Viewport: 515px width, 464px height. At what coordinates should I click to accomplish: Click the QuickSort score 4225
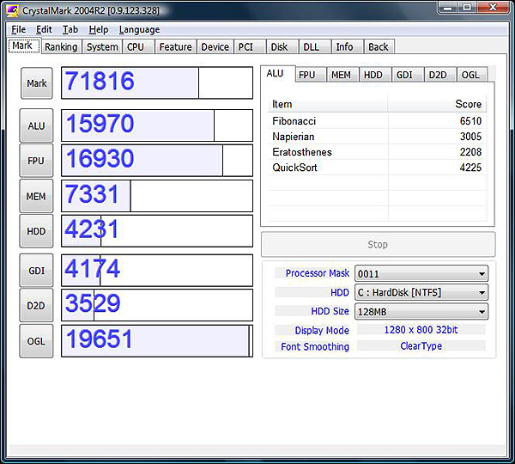tap(470, 168)
